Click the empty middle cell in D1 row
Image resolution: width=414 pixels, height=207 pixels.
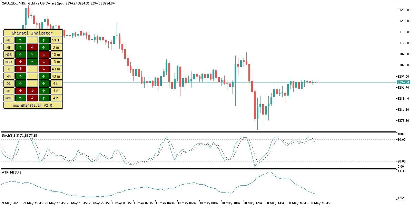tap(32, 83)
